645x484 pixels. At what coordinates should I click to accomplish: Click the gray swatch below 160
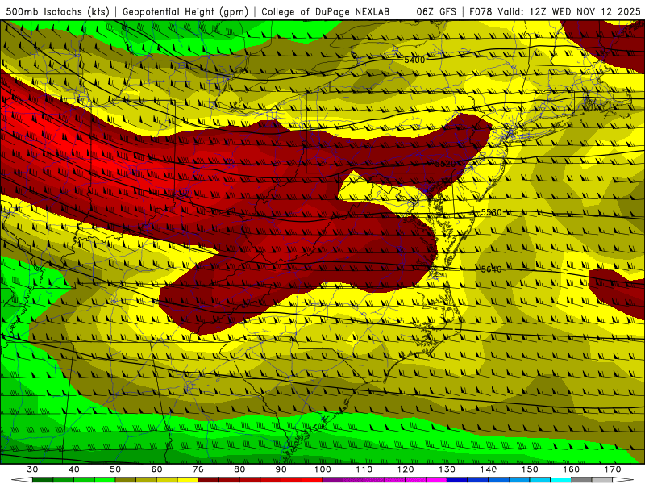coord(581,479)
